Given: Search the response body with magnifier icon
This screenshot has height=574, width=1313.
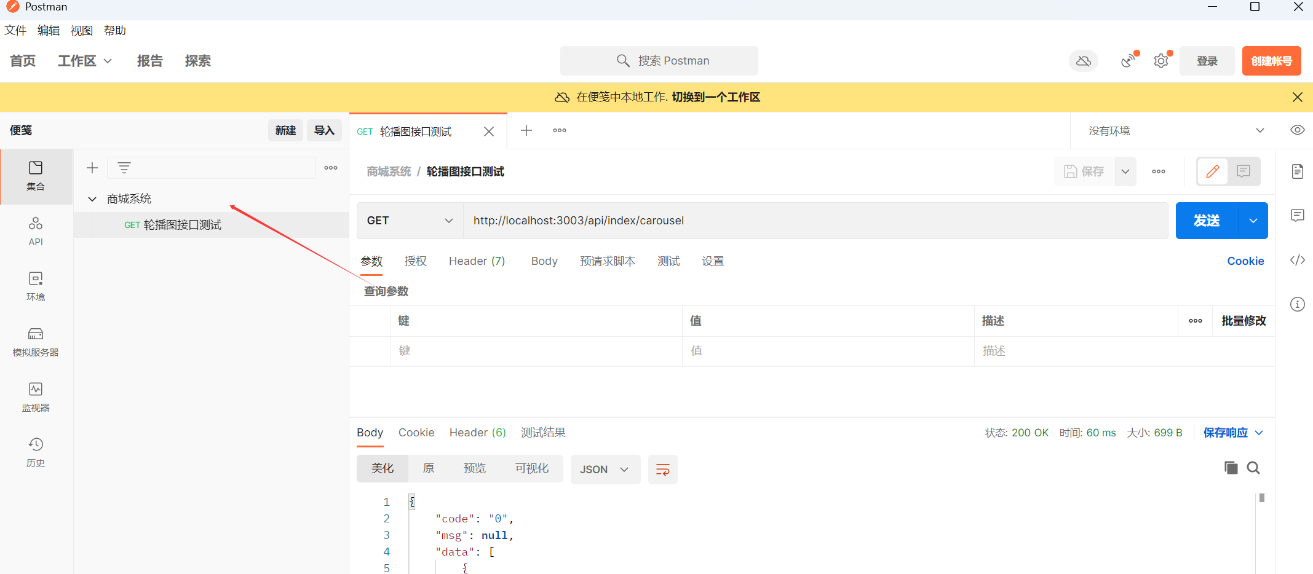Looking at the screenshot, I should click(1253, 468).
